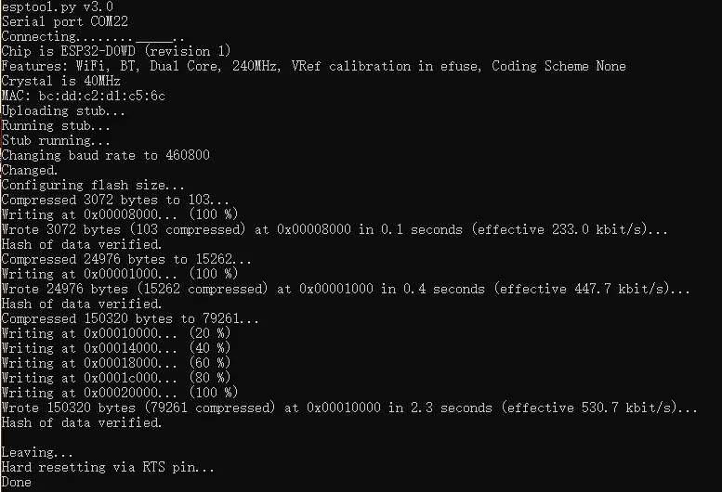Click the 'Serial port COM22' text
722x492 pixels.
point(65,21)
